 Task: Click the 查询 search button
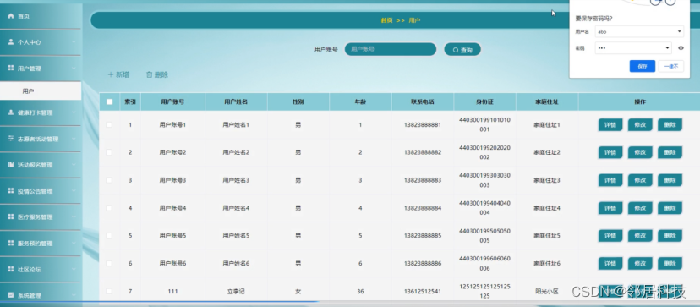pyautogui.click(x=462, y=50)
